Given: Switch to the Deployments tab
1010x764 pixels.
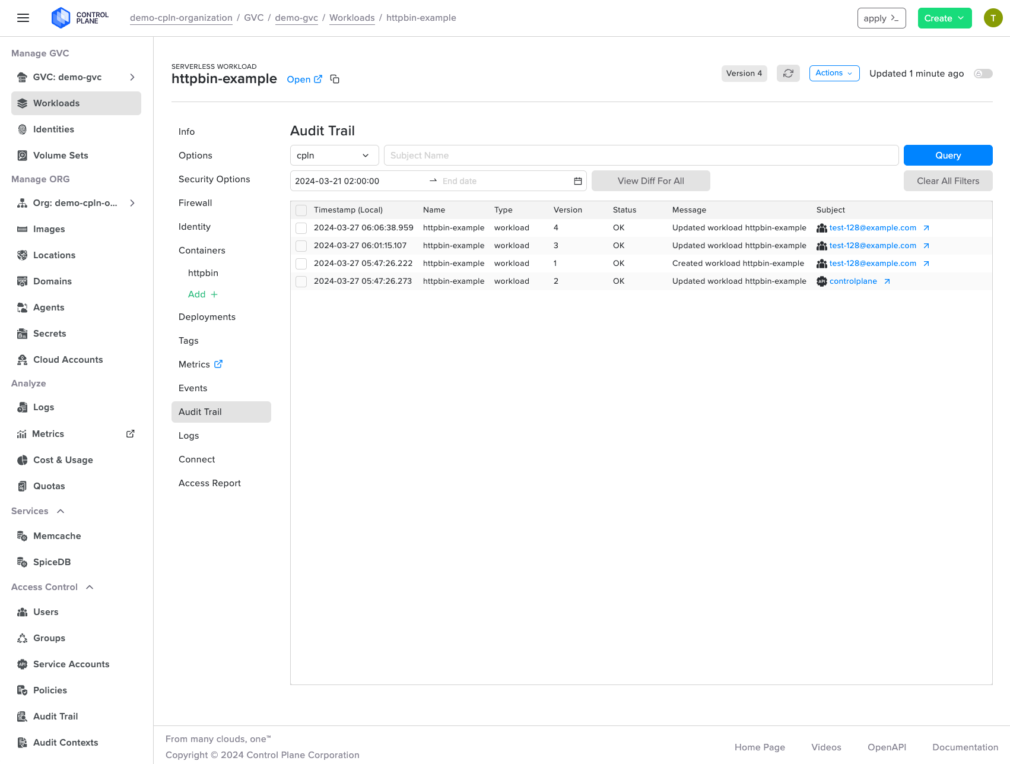Looking at the screenshot, I should click(207, 316).
